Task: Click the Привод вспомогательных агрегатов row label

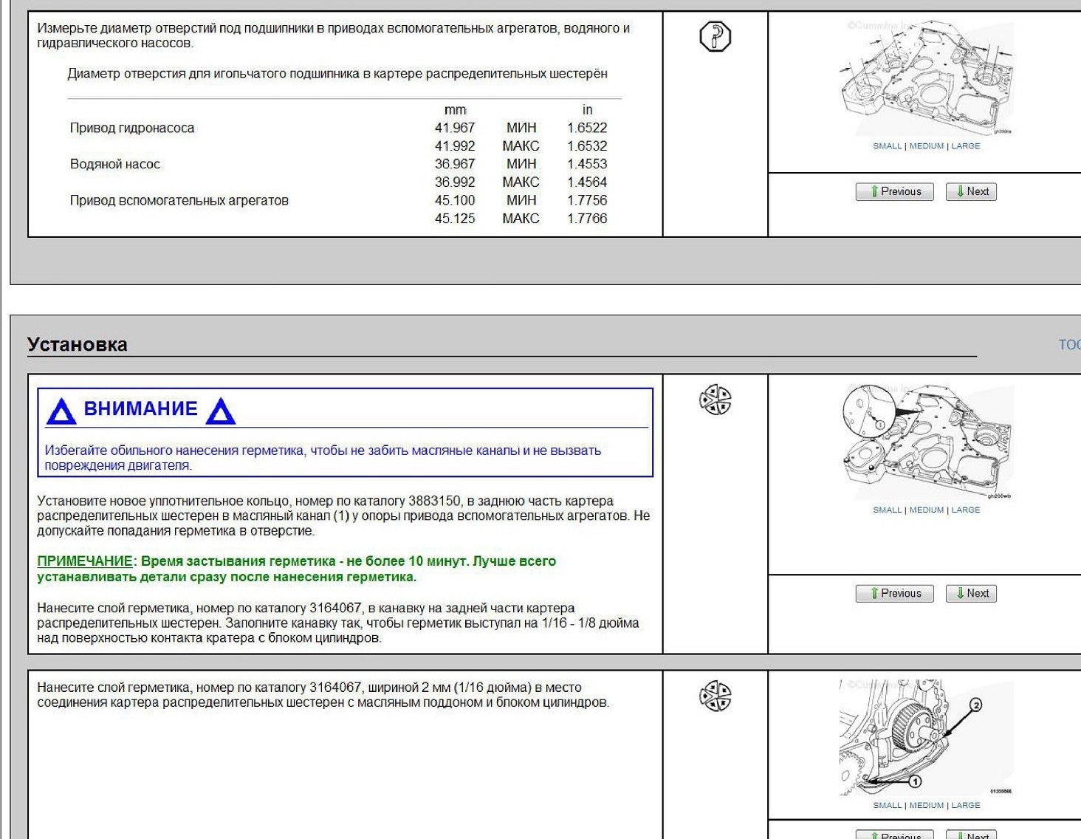Action: click(x=179, y=200)
